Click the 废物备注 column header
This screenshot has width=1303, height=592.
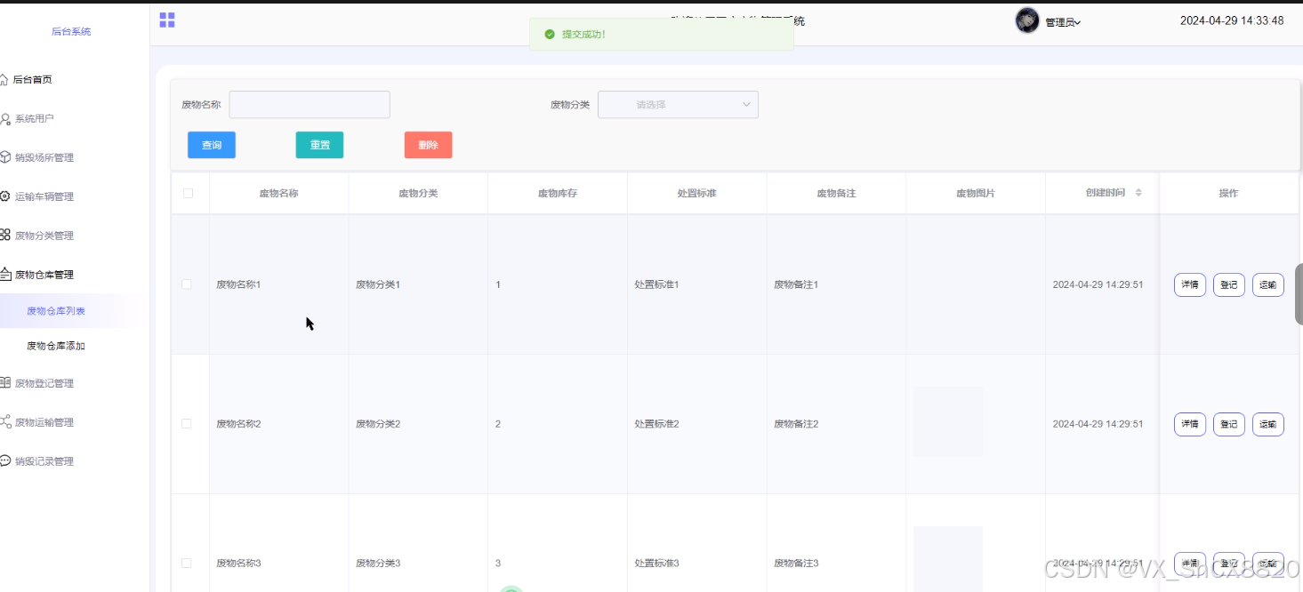click(836, 193)
